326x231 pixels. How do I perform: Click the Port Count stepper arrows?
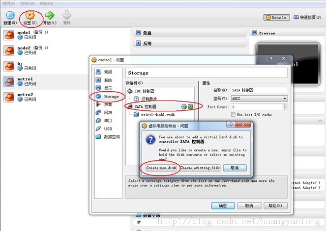coord(285,107)
